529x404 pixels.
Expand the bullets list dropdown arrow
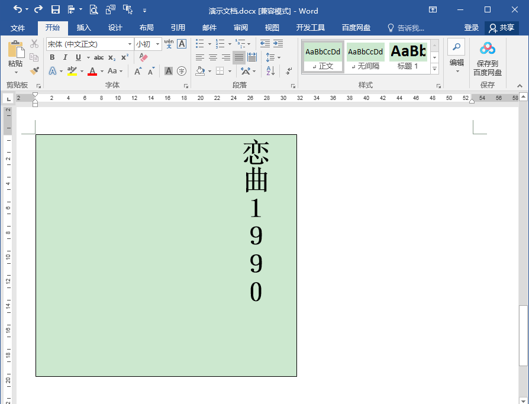point(209,44)
